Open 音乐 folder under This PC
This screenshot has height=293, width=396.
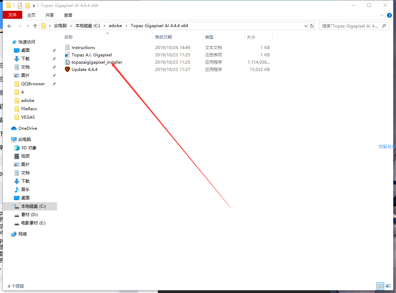coord(25,189)
